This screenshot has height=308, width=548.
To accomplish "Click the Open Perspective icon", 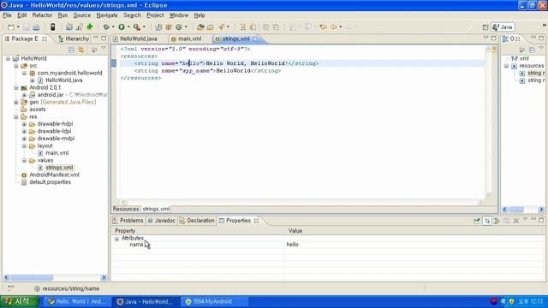I will coord(485,27).
